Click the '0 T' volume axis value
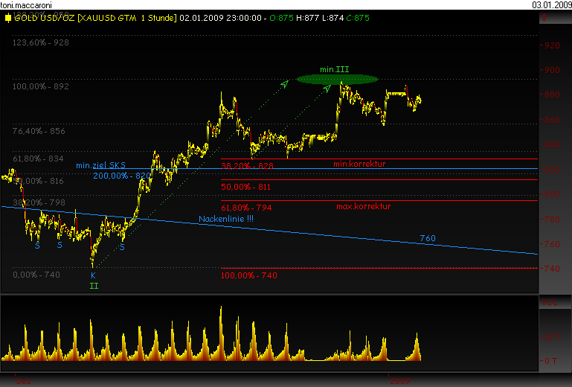The width and height of the screenshot is (572, 387). click(552, 361)
